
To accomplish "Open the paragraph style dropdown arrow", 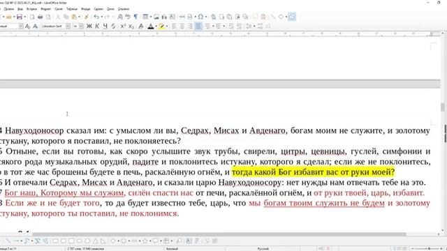I will (x=21, y=26).
